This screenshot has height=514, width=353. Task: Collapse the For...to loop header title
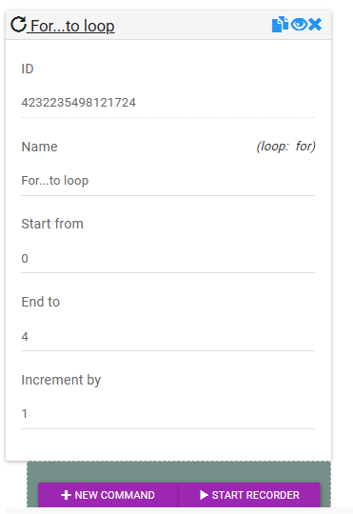click(x=72, y=26)
